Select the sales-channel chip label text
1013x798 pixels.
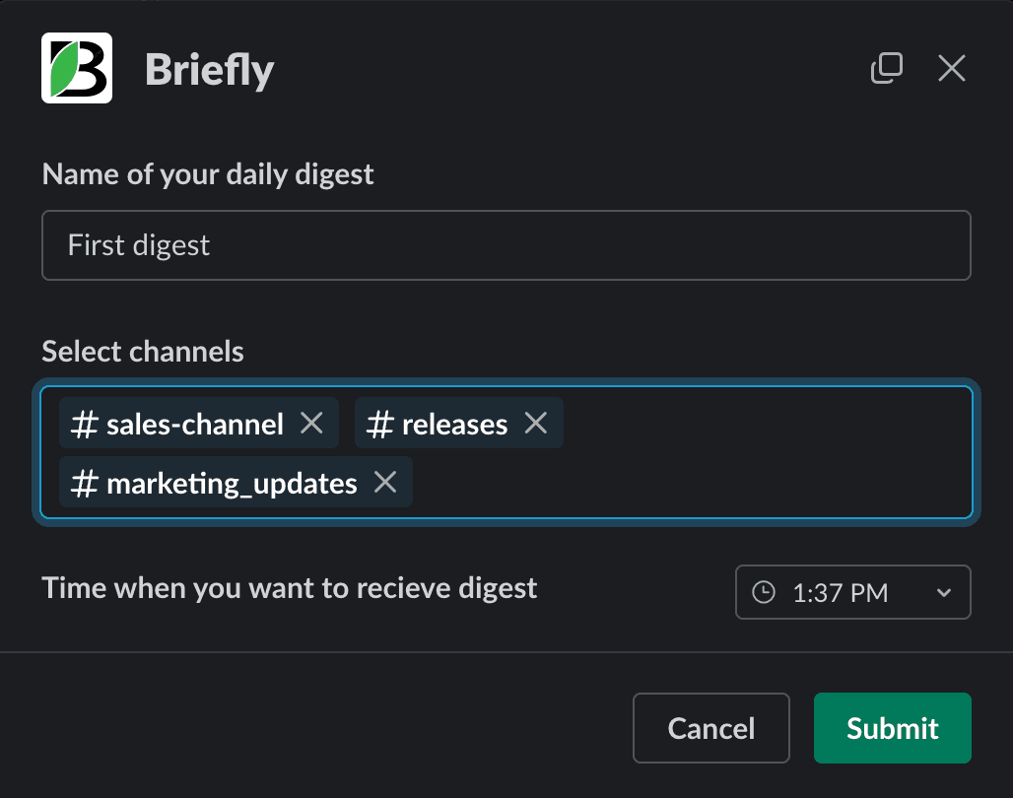tap(195, 425)
